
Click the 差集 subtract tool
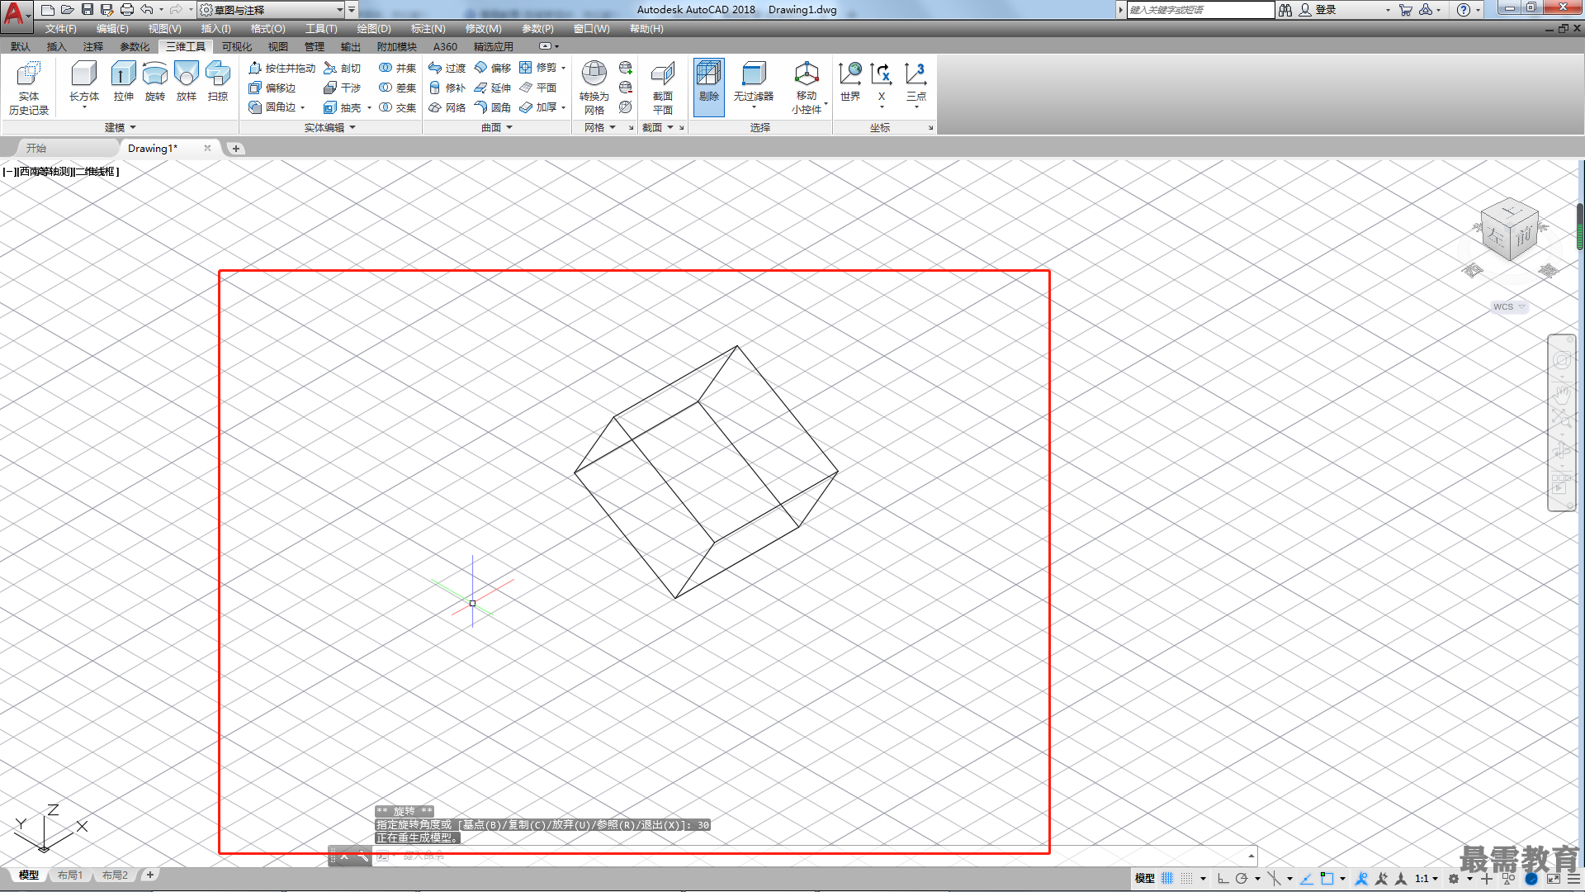click(397, 88)
